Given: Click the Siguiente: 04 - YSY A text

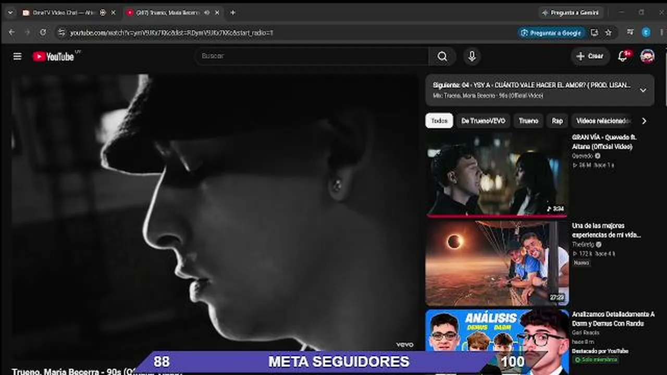Looking at the screenshot, I should click(532, 85).
